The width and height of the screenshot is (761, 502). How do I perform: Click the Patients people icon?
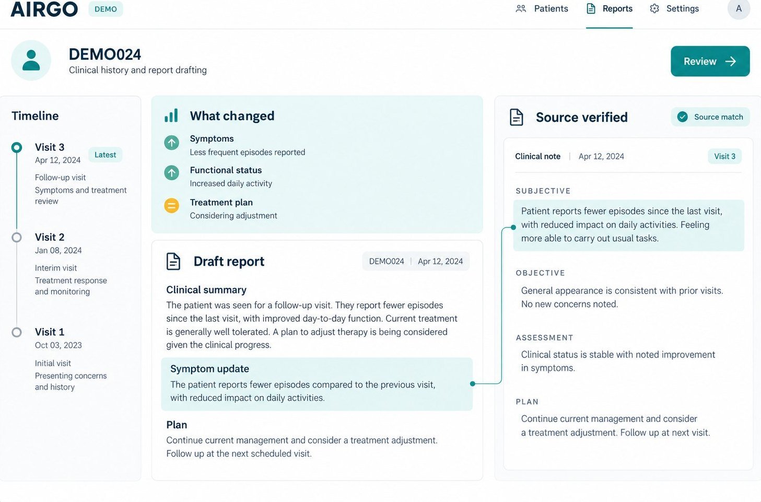[x=521, y=9]
